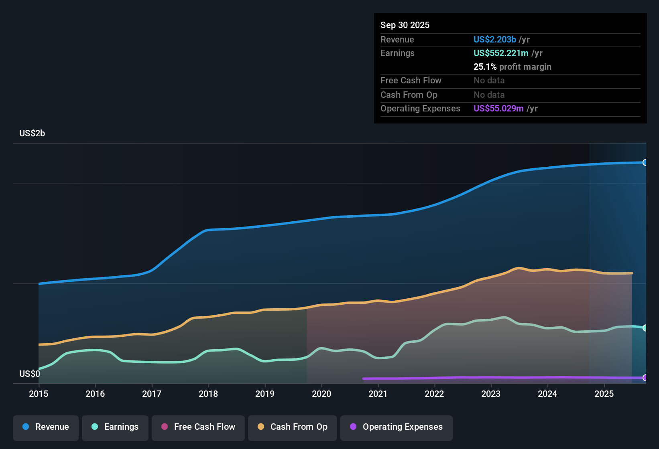
Task: Toggle the Operating Expenses series visibility
Action: pos(396,427)
